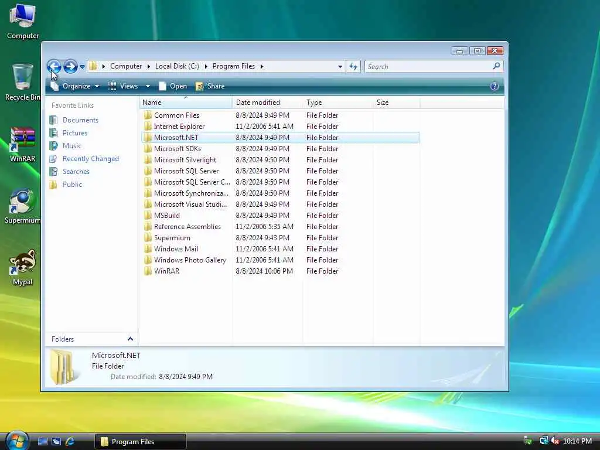The width and height of the screenshot is (600, 450).
Task: Expand the arrow after Computer breadcrumb
Action: click(x=149, y=66)
